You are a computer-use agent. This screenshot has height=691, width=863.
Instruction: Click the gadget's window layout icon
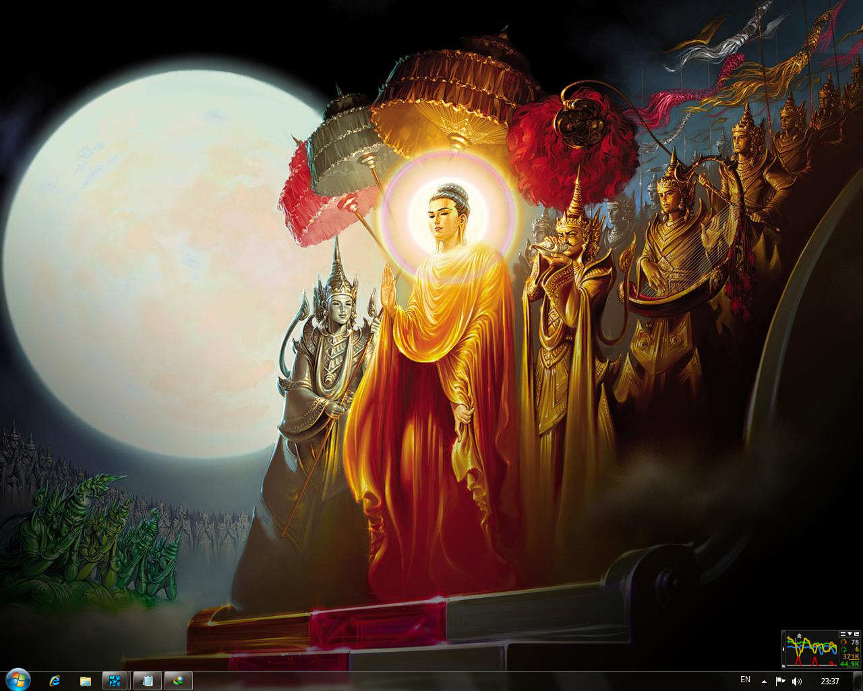coord(856,634)
